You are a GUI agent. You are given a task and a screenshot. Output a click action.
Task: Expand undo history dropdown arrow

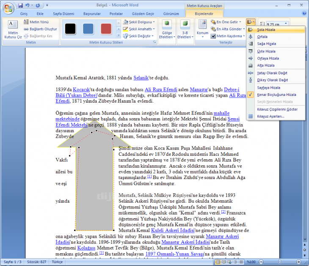32,5
